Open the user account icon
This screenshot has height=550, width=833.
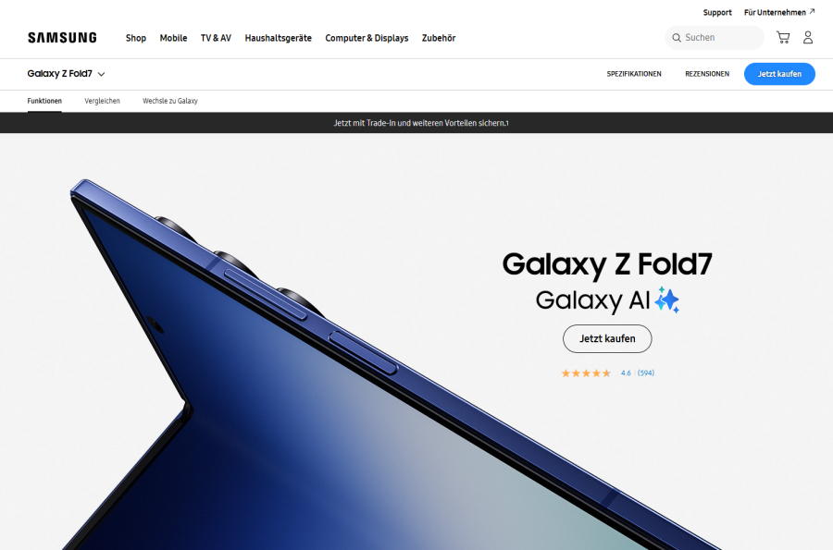(x=807, y=37)
